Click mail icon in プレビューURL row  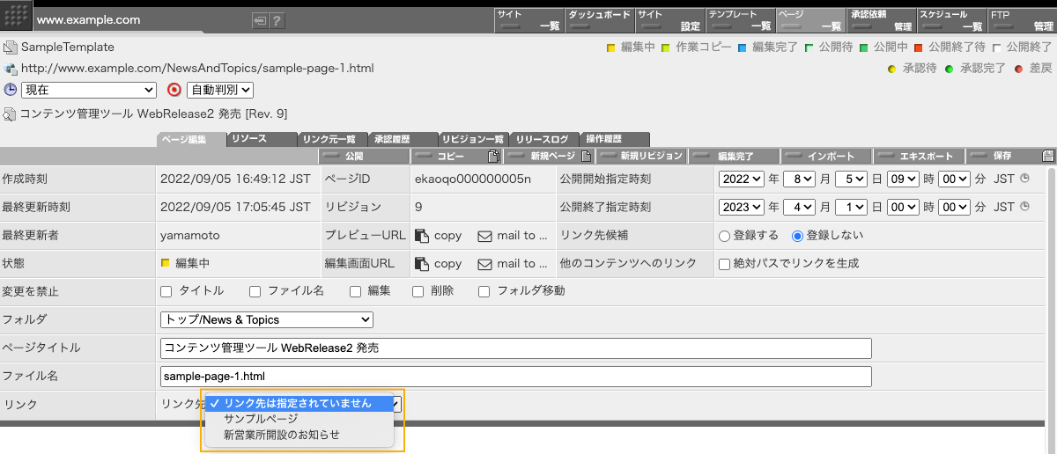(484, 236)
